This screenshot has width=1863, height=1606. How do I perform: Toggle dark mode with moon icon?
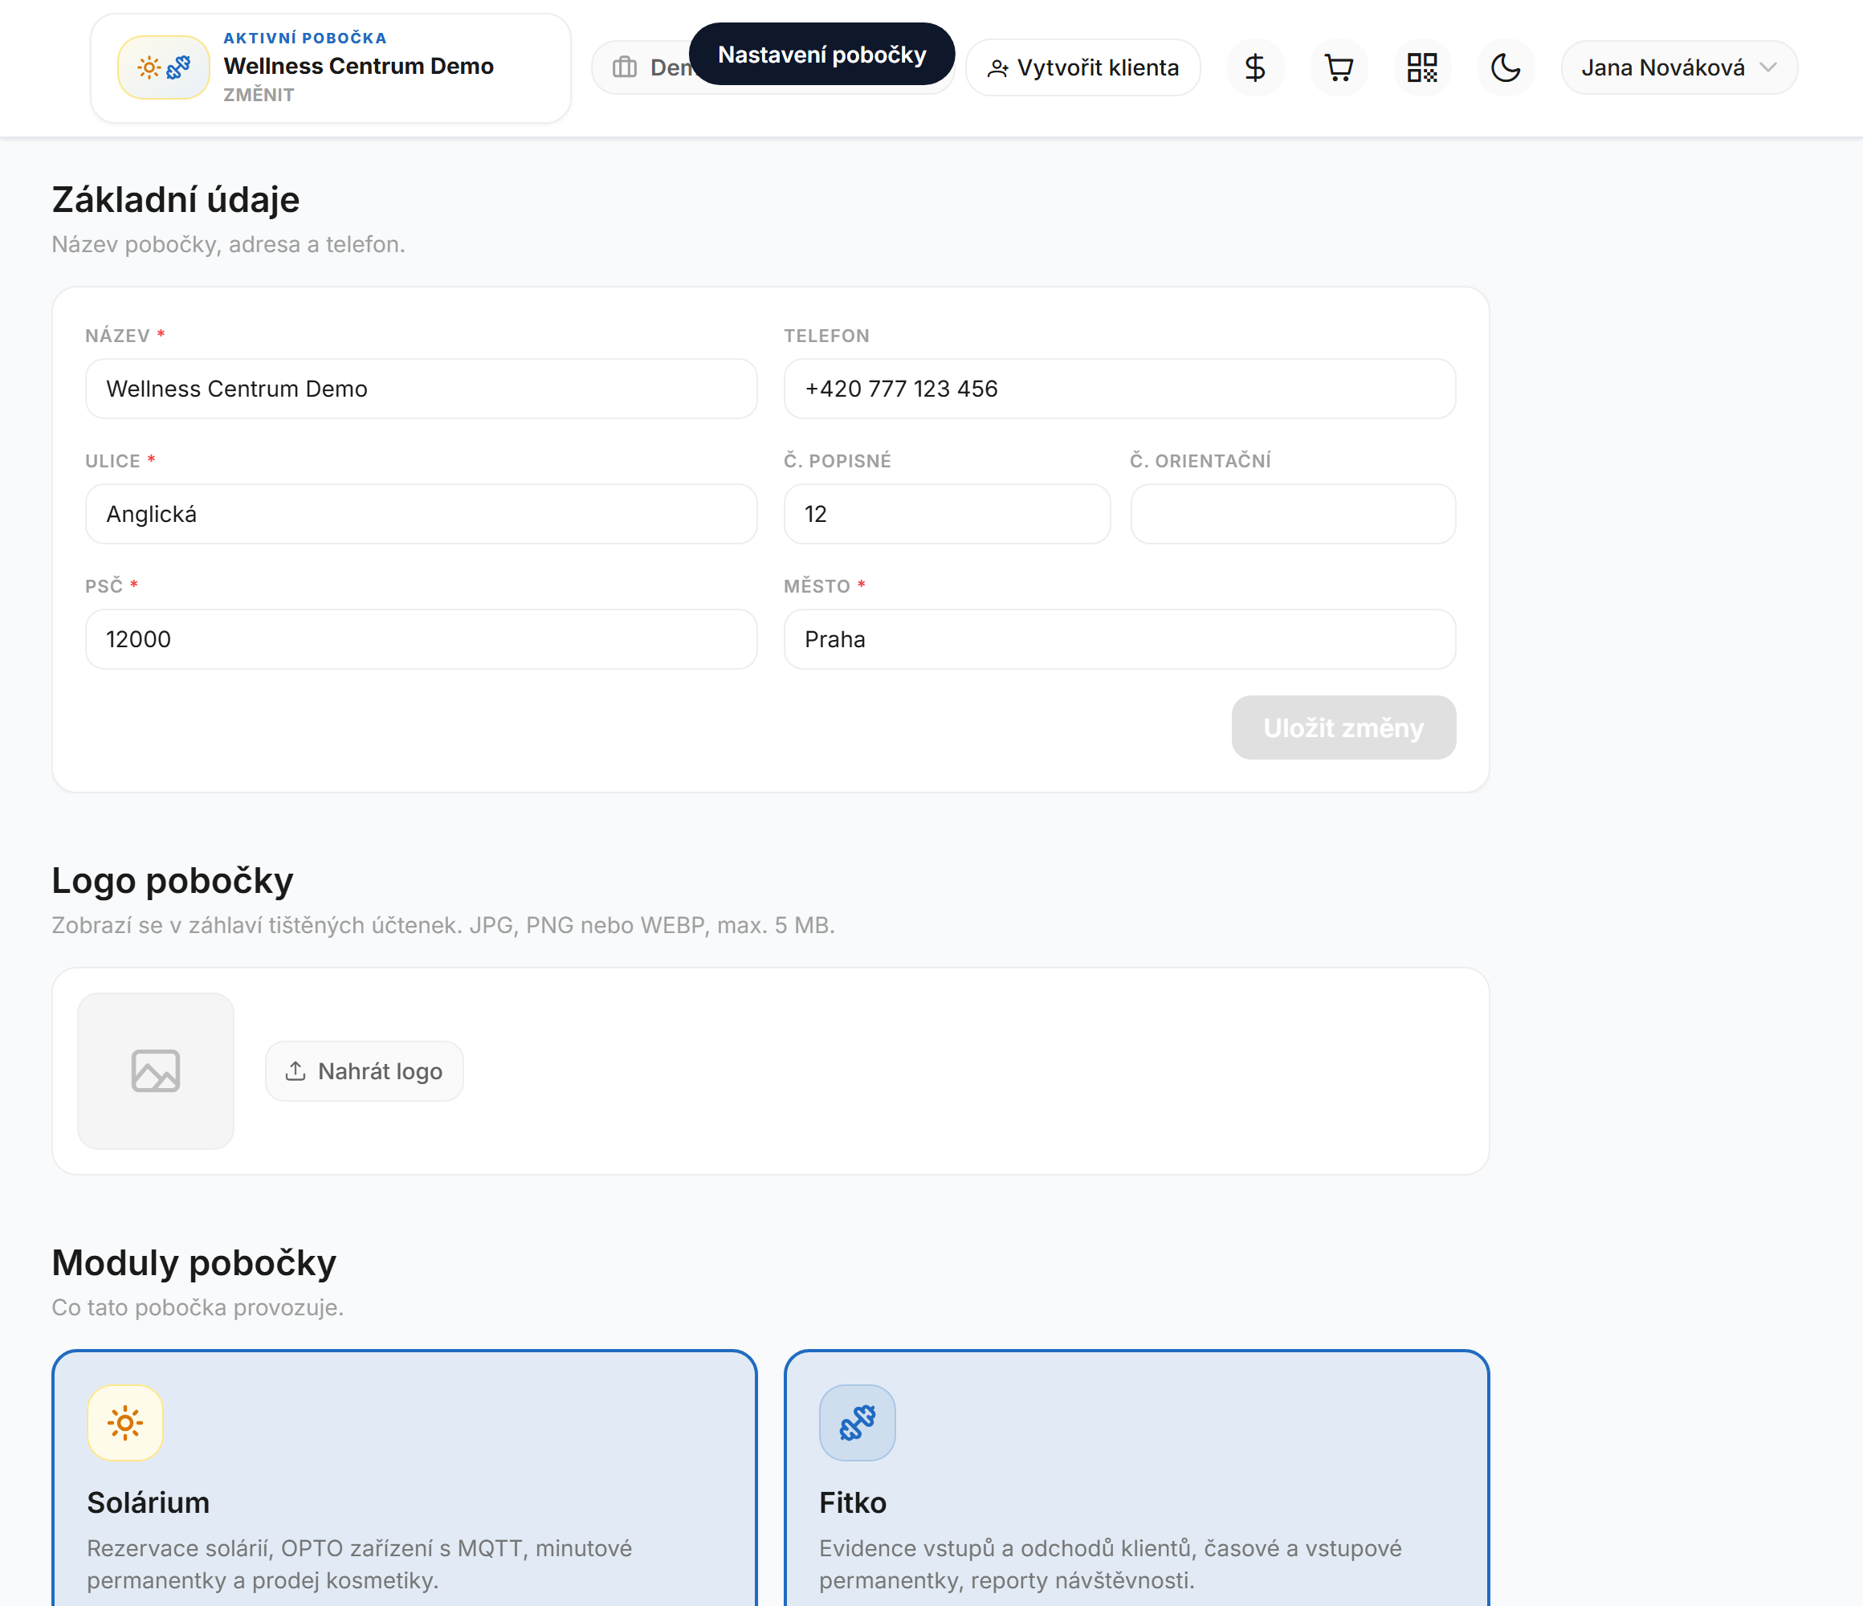pos(1506,67)
